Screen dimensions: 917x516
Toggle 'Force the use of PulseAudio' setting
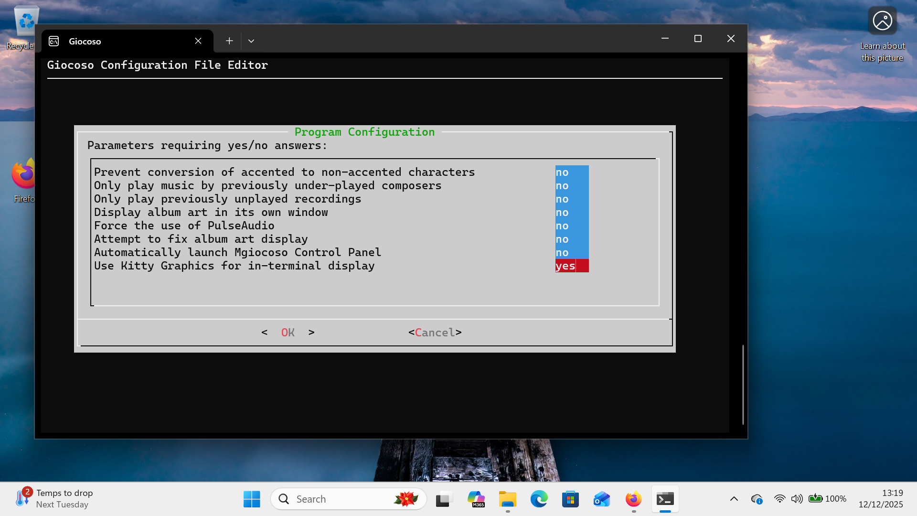pyautogui.click(x=563, y=225)
